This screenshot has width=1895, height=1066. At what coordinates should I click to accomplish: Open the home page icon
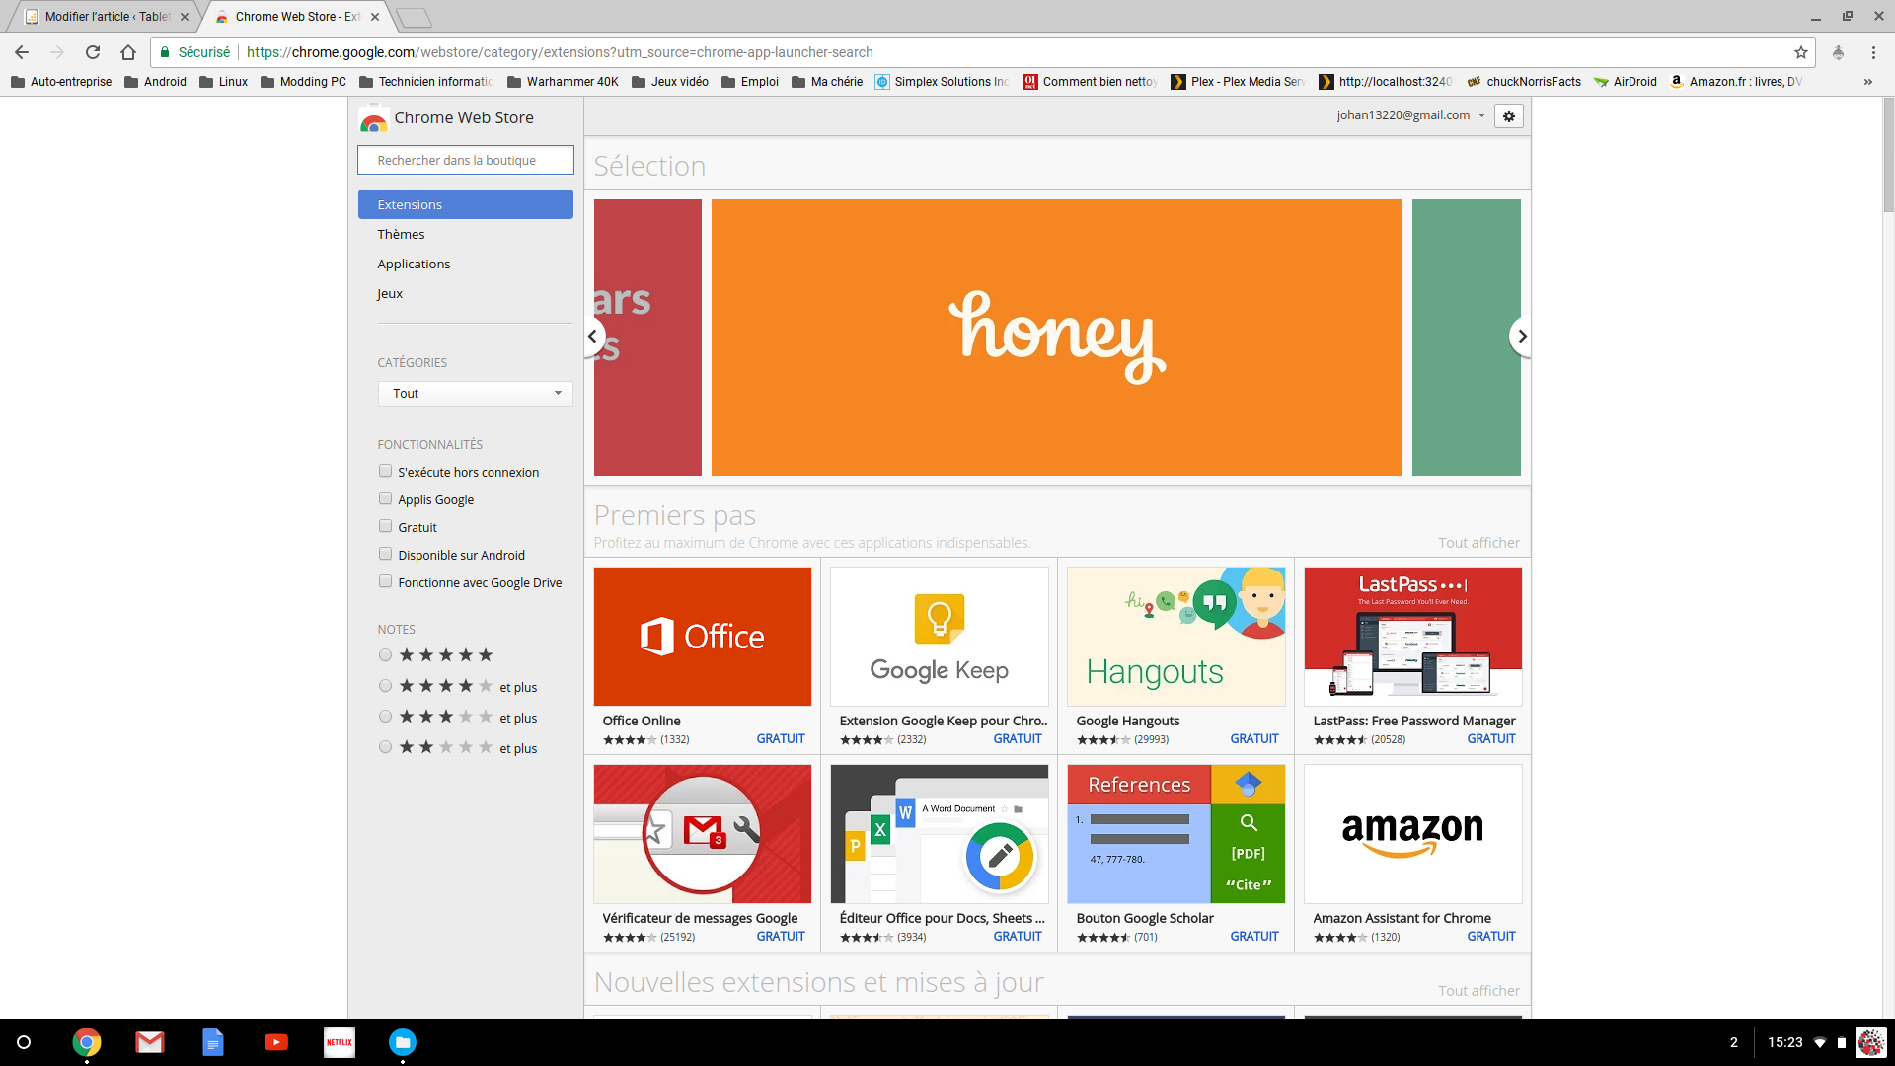[x=128, y=52]
